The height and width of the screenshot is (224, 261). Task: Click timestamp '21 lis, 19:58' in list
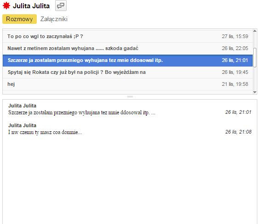tap(235, 84)
